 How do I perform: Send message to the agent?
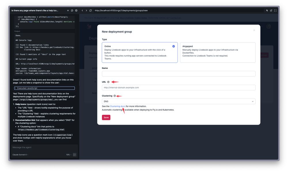click(x=75, y=155)
